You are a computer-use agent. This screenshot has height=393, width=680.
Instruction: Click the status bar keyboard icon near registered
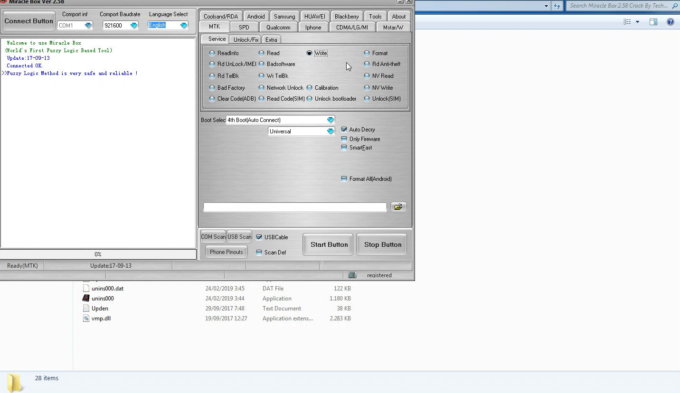click(x=352, y=275)
